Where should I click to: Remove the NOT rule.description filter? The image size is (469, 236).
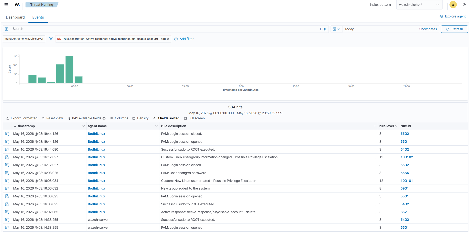pyautogui.click(x=168, y=39)
